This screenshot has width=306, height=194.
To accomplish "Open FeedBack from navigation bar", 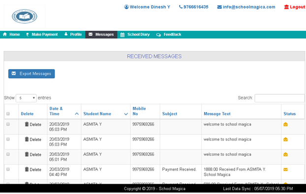I will [169, 35].
